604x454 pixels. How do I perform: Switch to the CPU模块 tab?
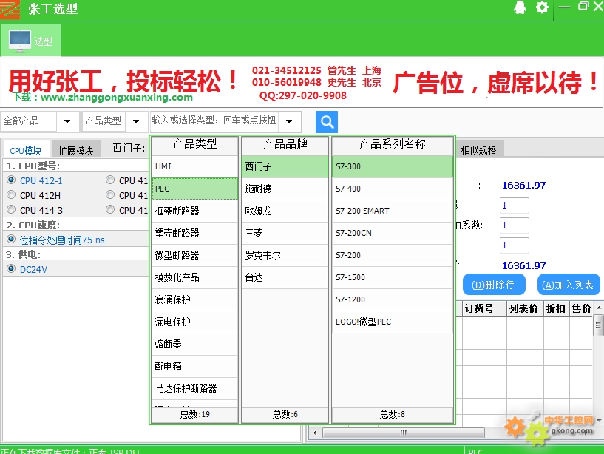pyautogui.click(x=26, y=150)
